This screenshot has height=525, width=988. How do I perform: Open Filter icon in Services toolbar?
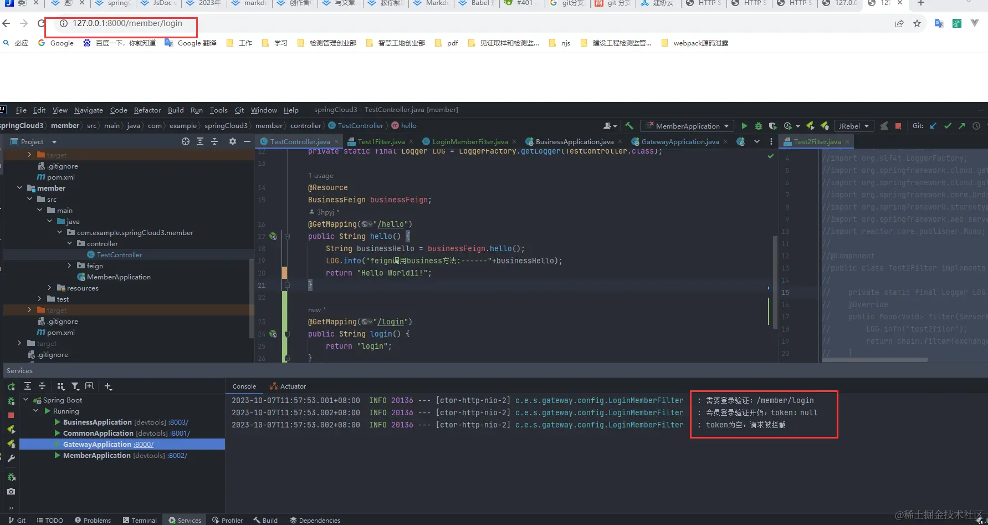click(75, 386)
